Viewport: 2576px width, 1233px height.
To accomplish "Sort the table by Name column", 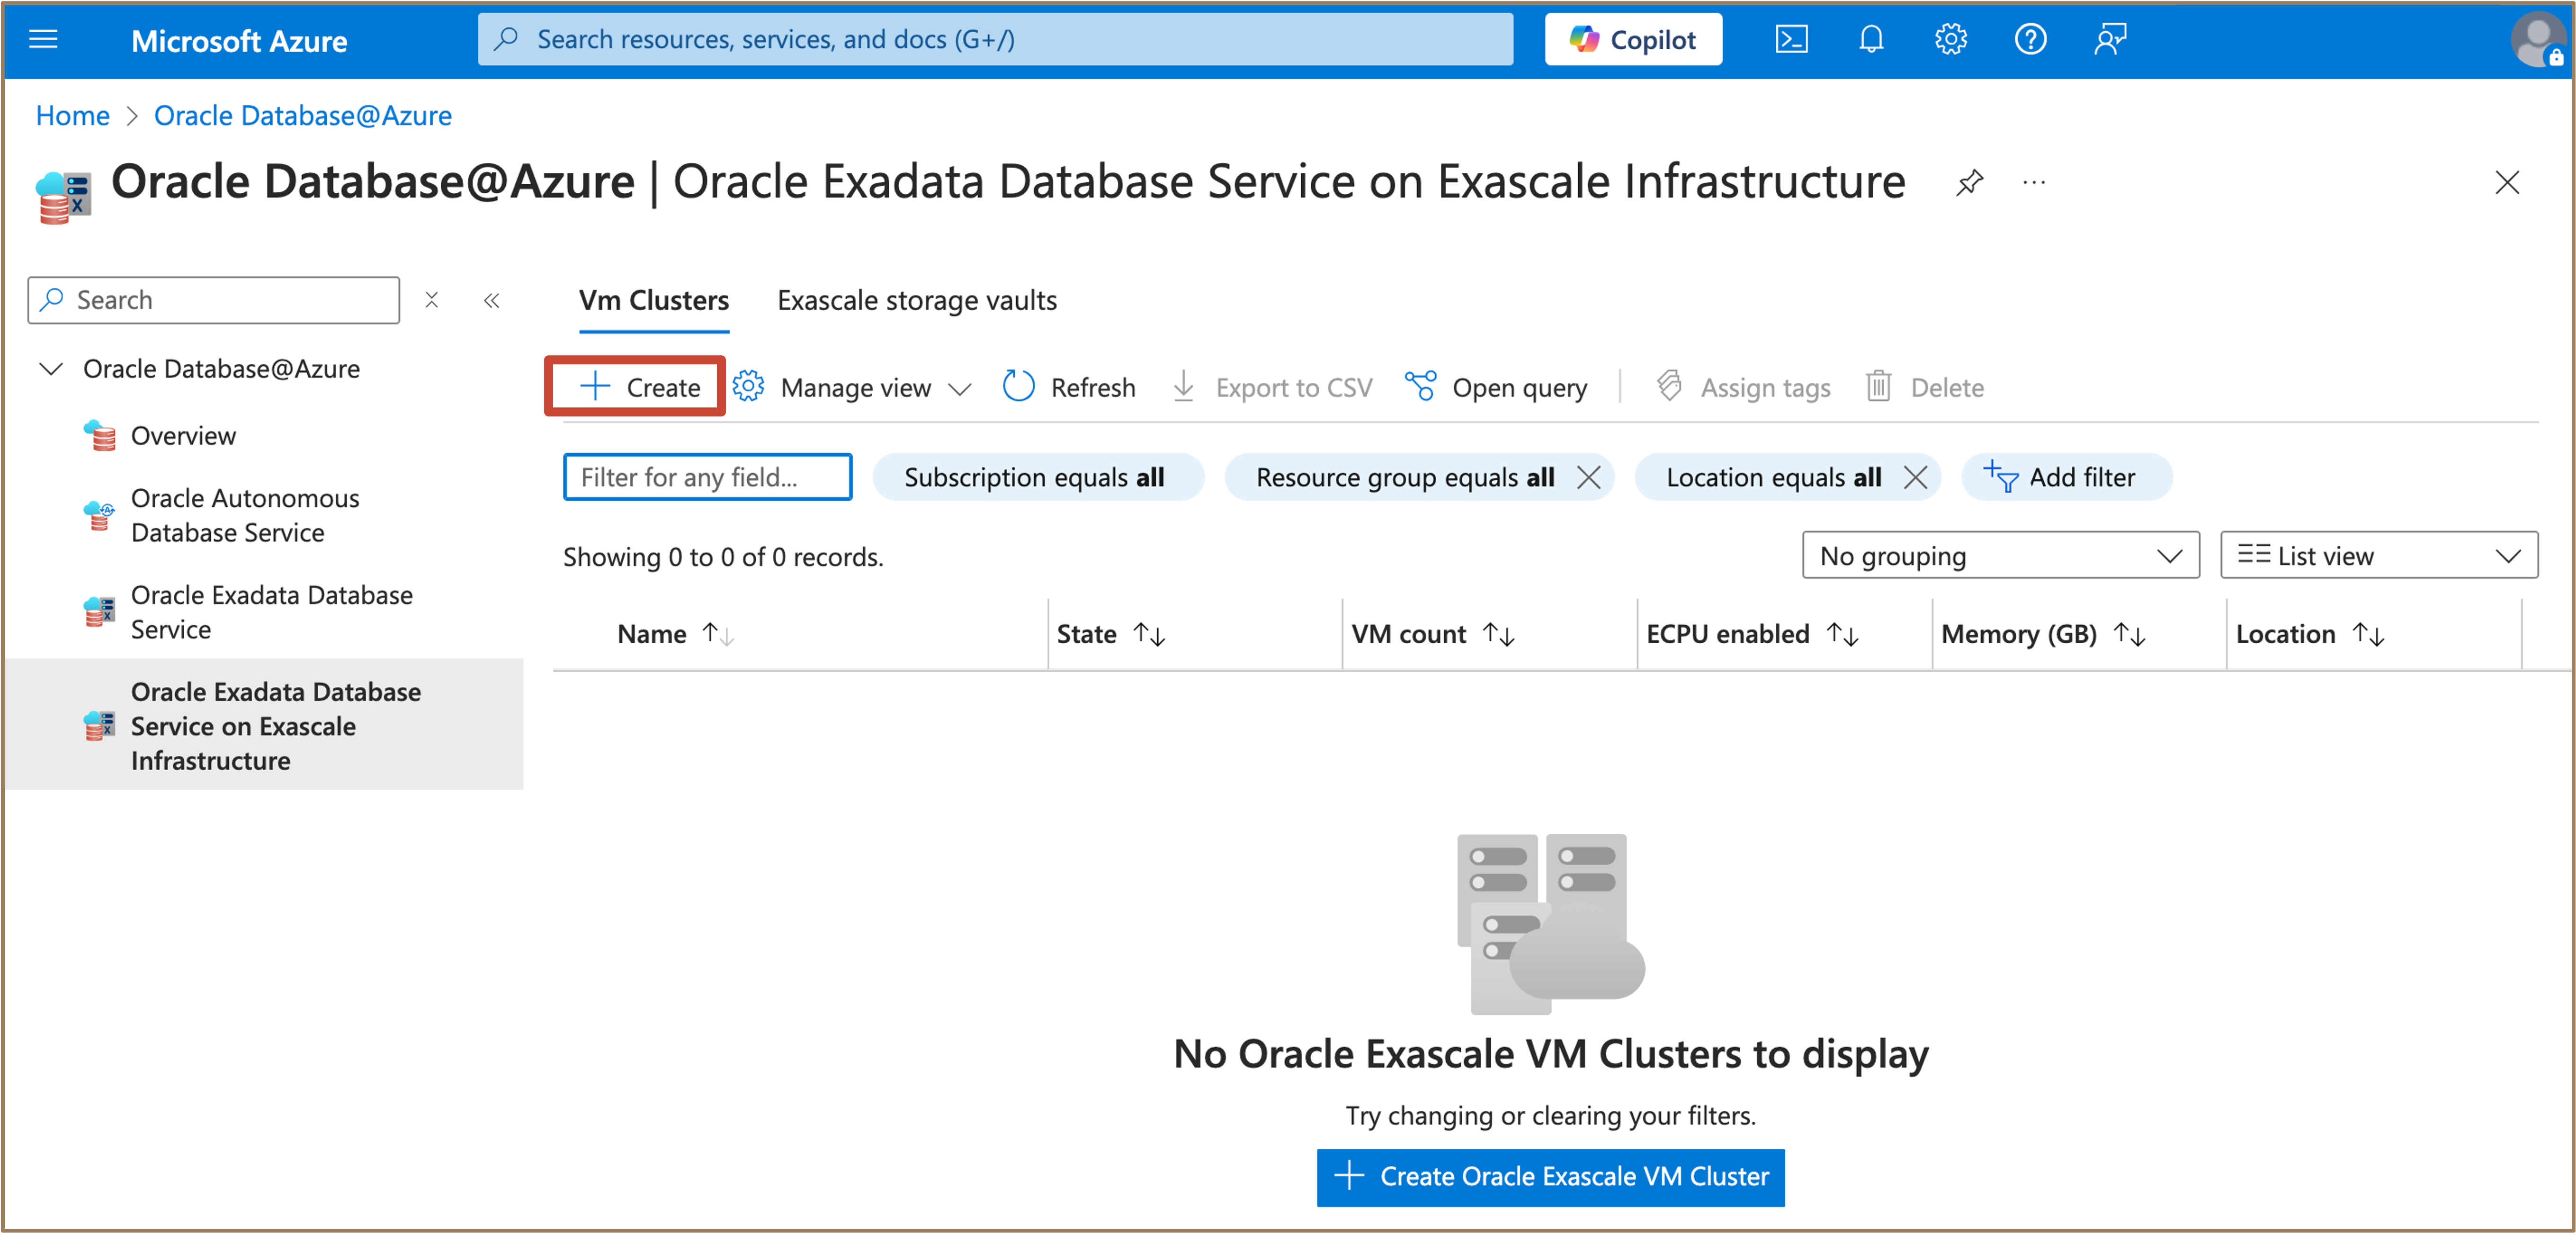I will [x=652, y=634].
